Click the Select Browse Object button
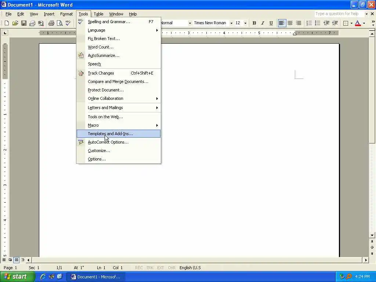The width and height of the screenshot is (376, 282). click(372, 247)
